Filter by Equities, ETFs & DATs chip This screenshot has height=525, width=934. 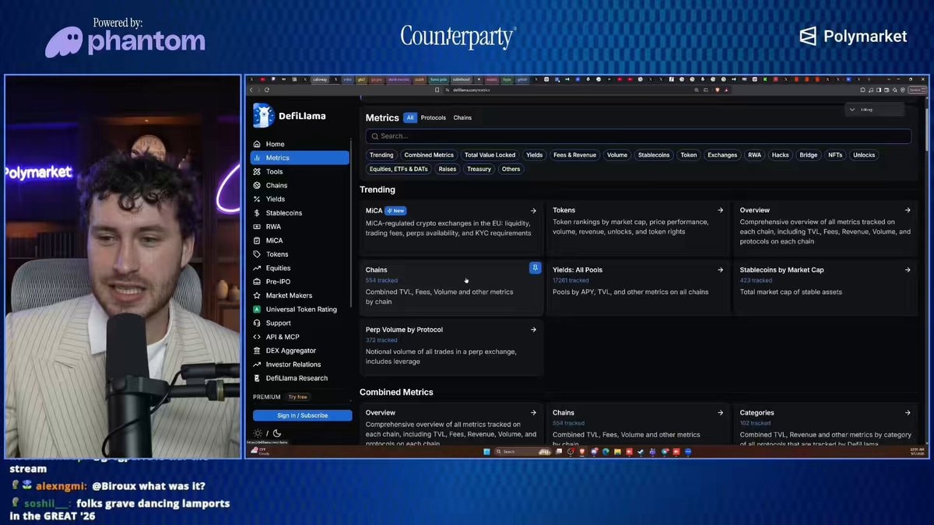[399, 169]
